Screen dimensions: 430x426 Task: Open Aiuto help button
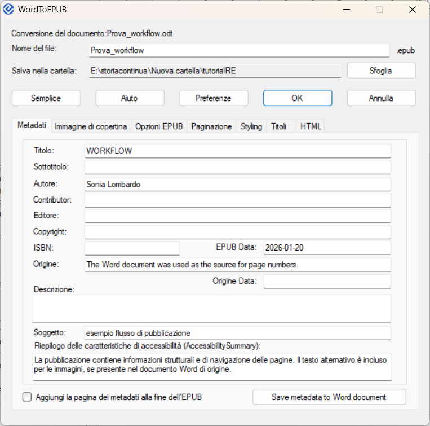pos(130,98)
